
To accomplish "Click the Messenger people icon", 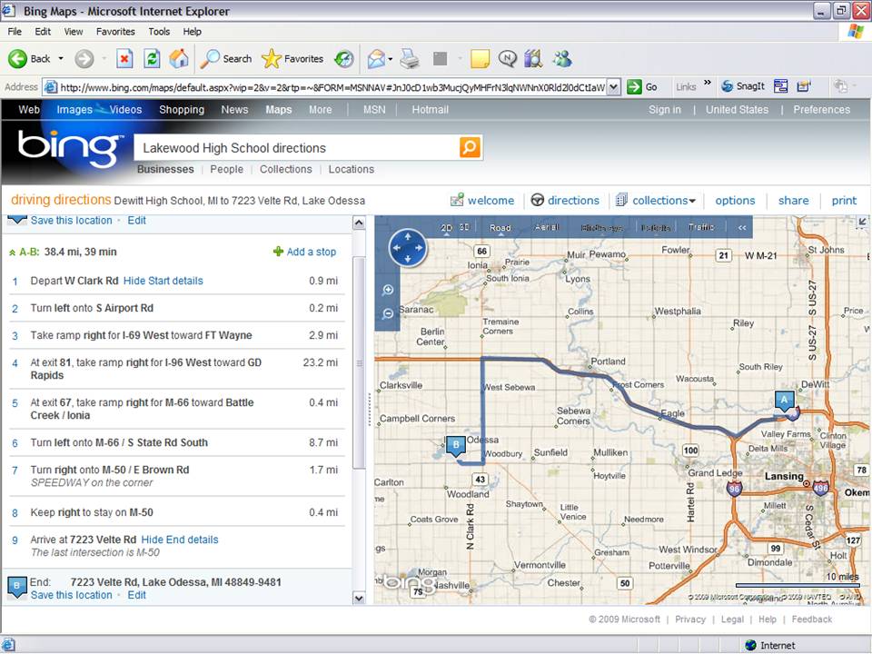I will 562,58.
